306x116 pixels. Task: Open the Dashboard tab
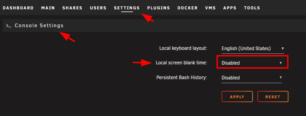(18, 8)
